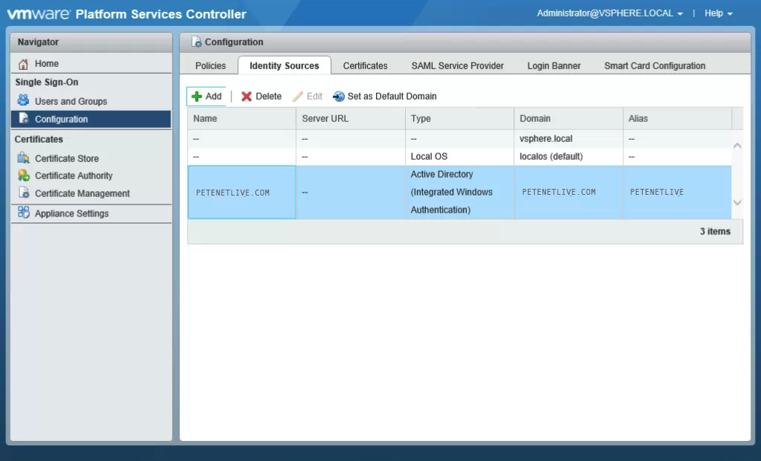Open Certificate Management in Navigator

pyautogui.click(x=92, y=193)
